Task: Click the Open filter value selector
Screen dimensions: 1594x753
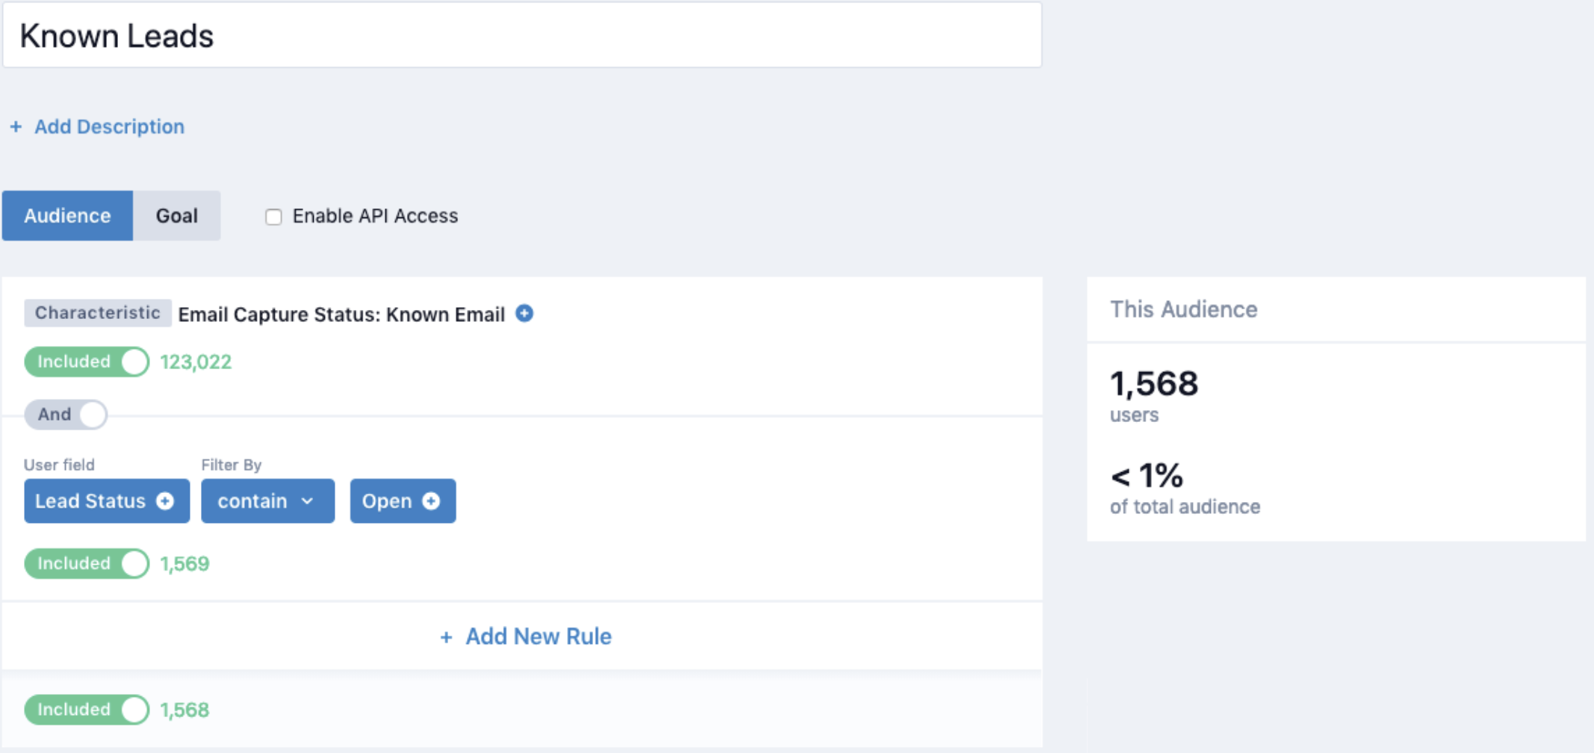Action: click(x=388, y=501)
